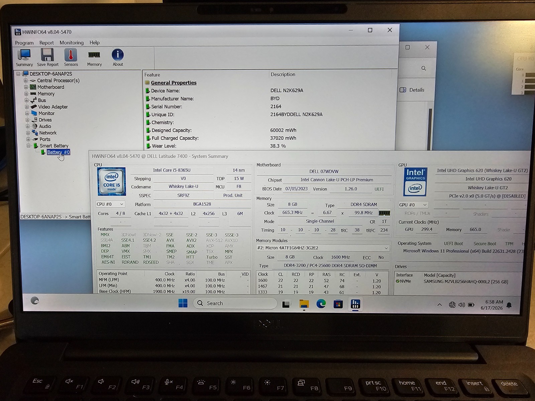Open File Explorer from the taskbar
This screenshot has height=401, width=535.
(x=304, y=304)
